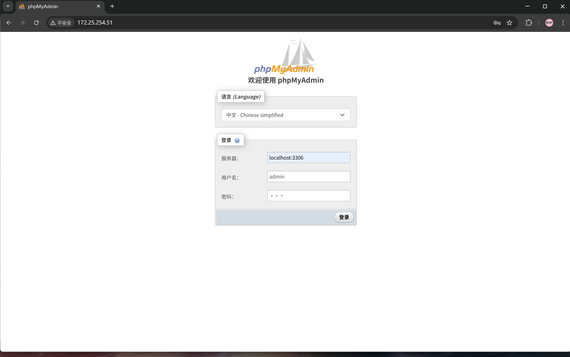Click the browser forward arrow
570x357 pixels.
[x=23, y=23]
